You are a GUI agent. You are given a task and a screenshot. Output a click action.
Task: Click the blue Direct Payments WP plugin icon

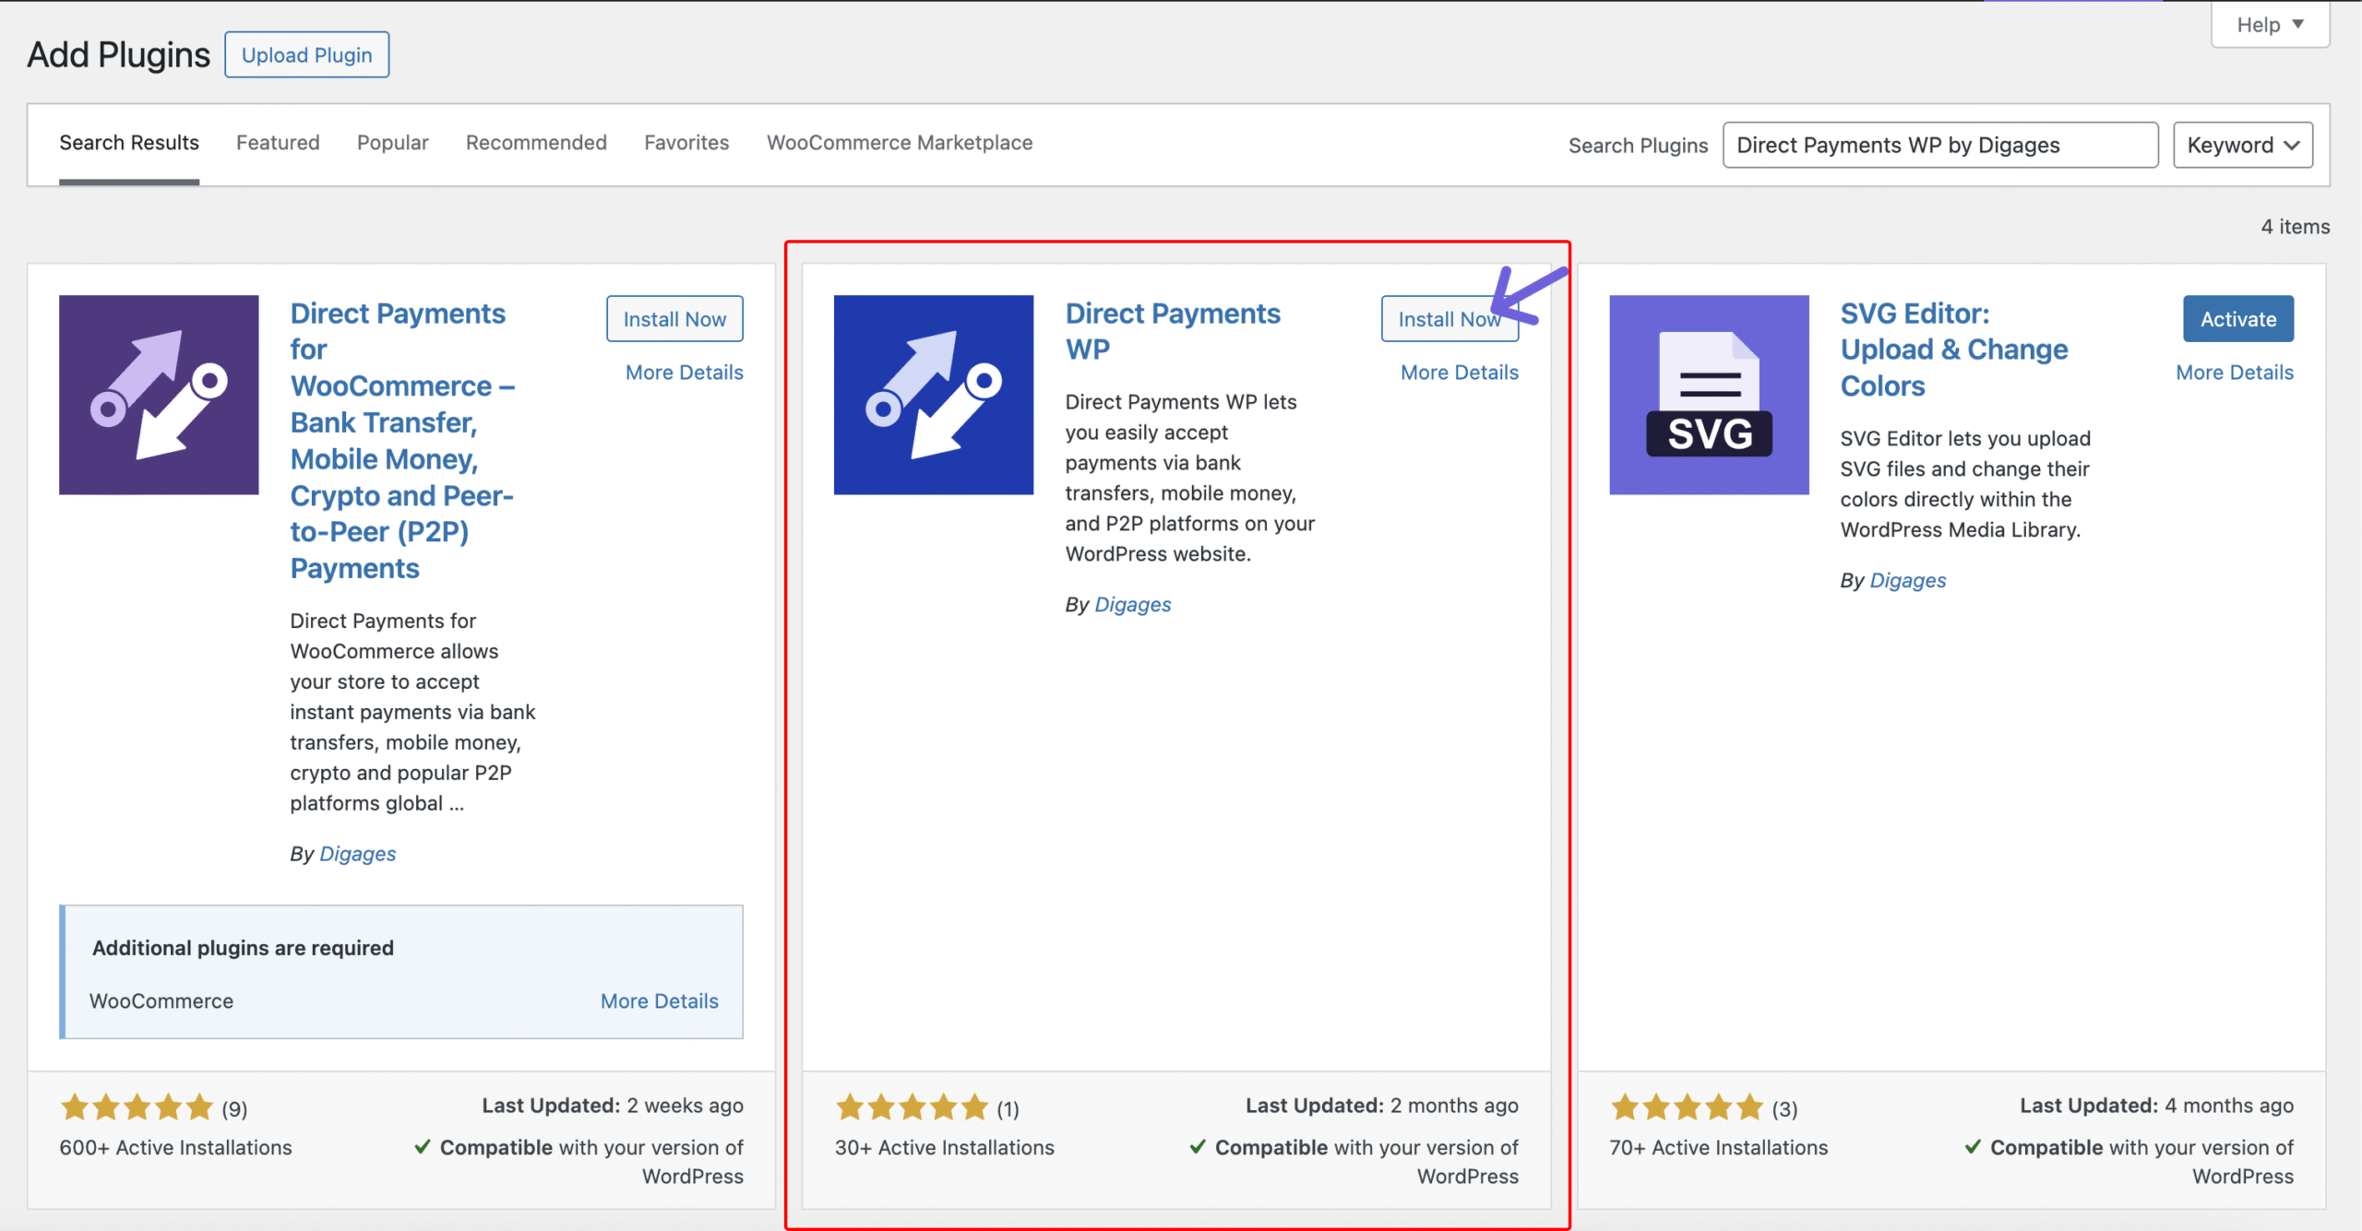click(x=933, y=395)
